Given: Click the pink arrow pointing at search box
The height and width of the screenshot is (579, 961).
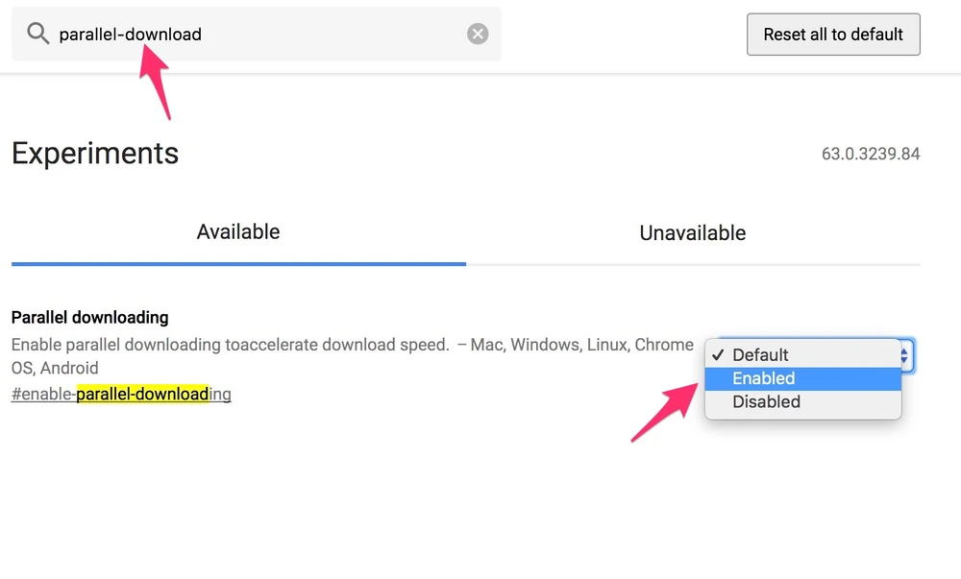Looking at the screenshot, I should [155, 83].
